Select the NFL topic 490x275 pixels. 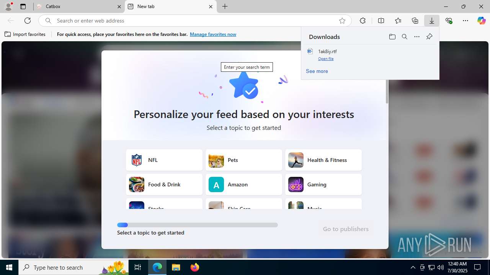[164, 160]
